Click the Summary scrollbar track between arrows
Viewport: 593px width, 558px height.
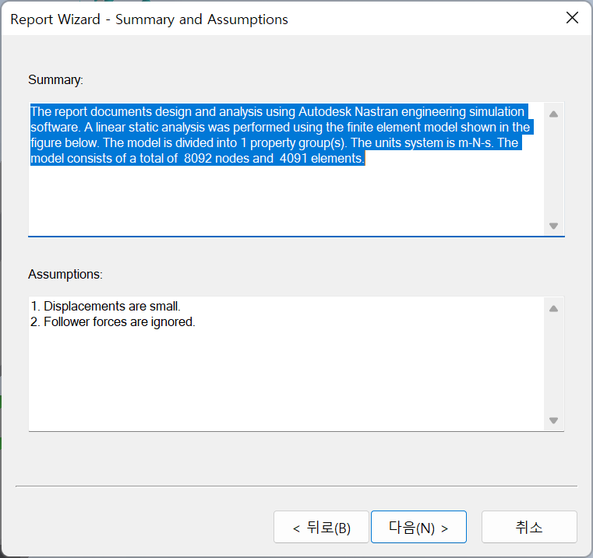coord(553,170)
